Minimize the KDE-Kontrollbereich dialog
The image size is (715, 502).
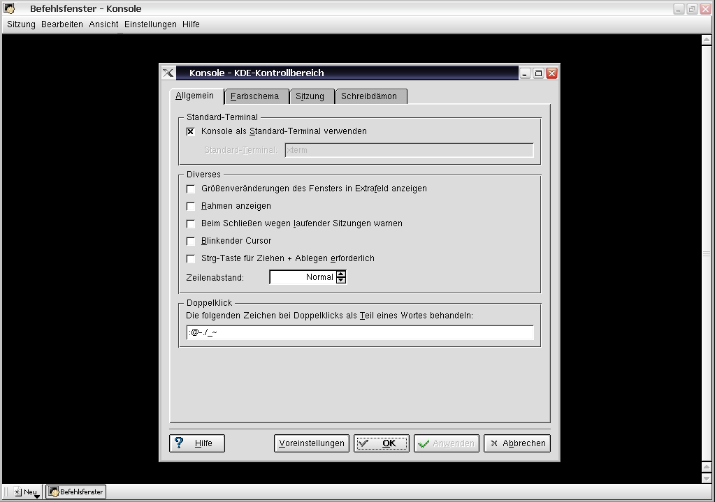pyautogui.click(x=526, y=73)
